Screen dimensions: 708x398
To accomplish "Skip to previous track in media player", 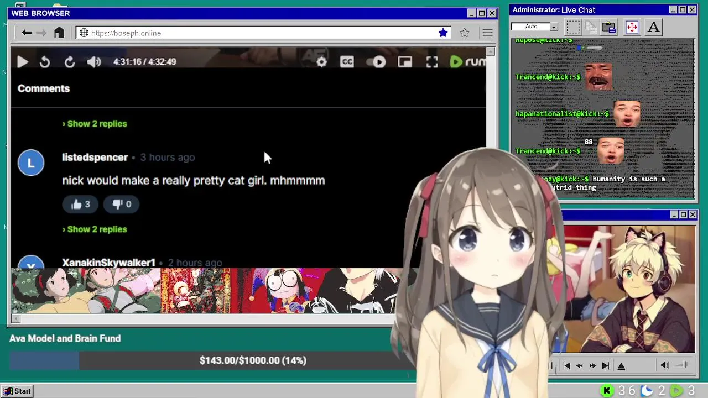I will [x=566, y=365].
